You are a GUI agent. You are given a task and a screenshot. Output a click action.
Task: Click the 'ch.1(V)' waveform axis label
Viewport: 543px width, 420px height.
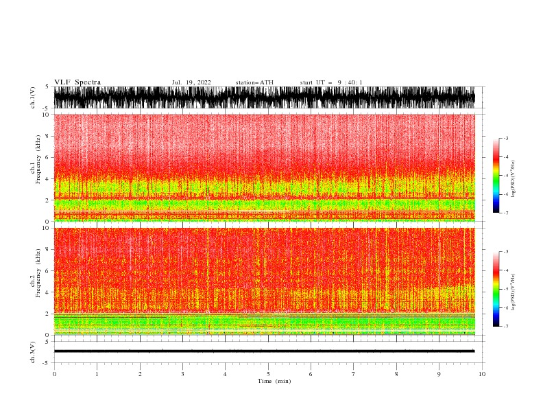click(x=33, y=97)
